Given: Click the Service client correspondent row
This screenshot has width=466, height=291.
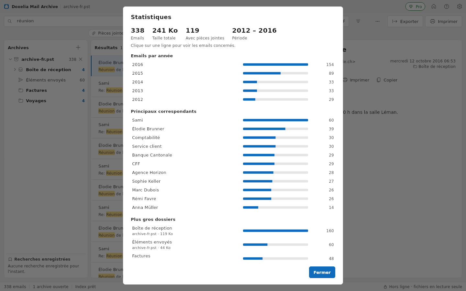Looking at the screenshot, I should tap(233, 146).
